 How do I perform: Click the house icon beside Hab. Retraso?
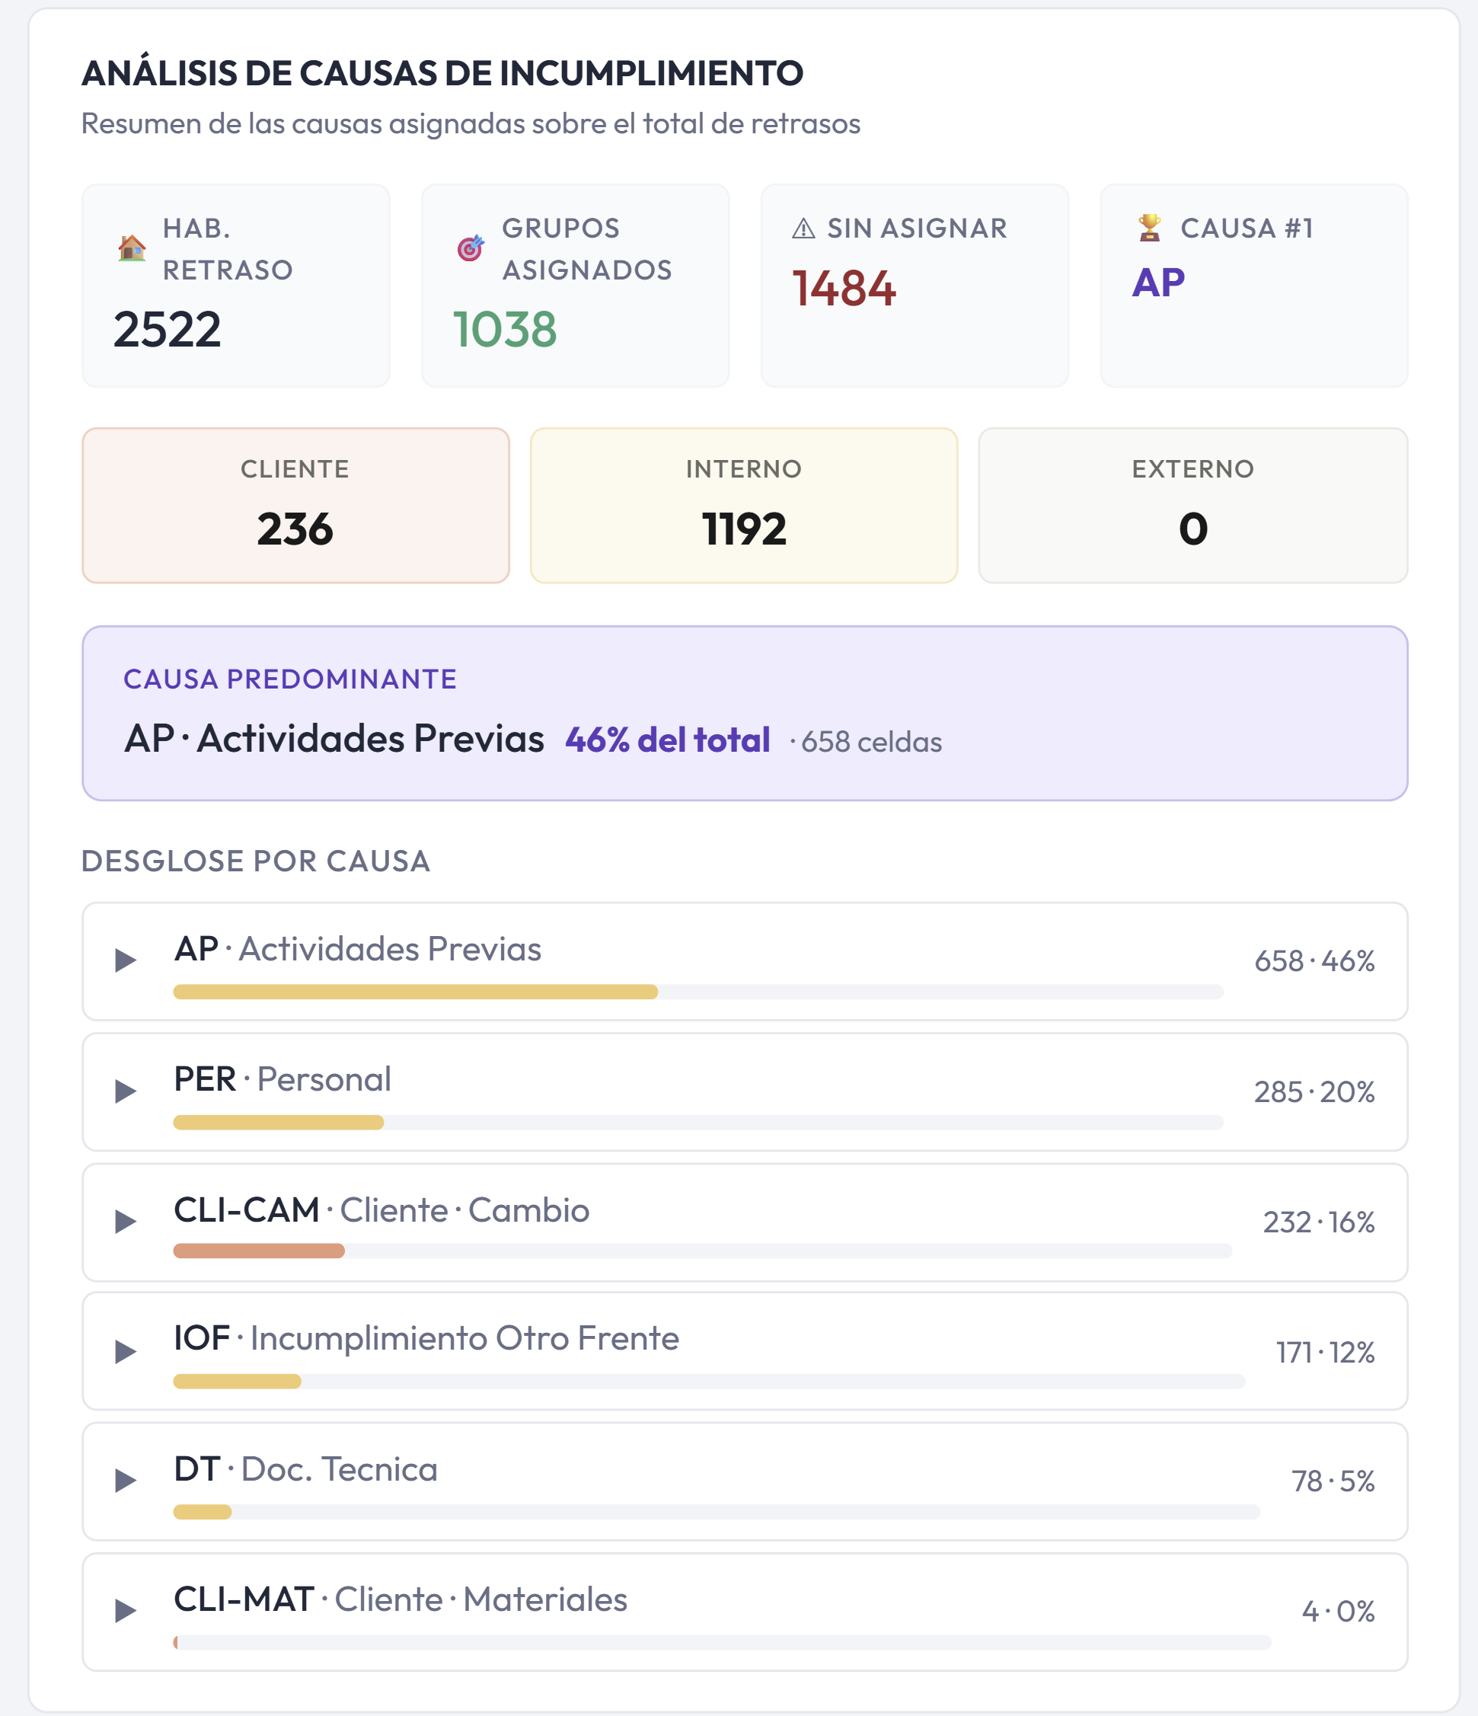132,248
